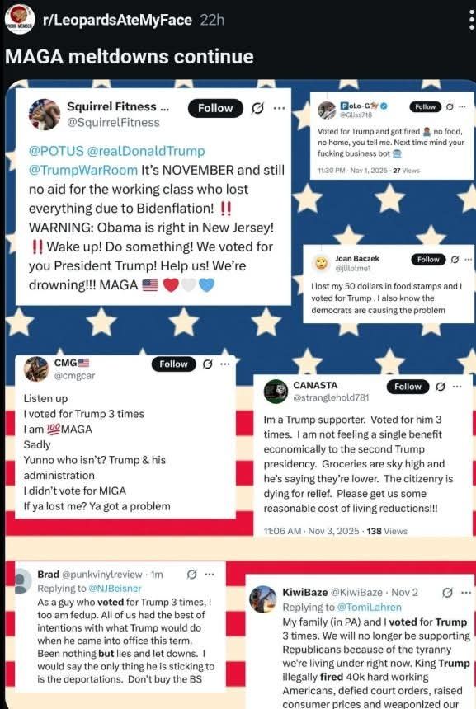Open more options on CANASTA tweet
Image resolution: width=476 pixels, height=709 pixels.
click(x=457, y=387)
